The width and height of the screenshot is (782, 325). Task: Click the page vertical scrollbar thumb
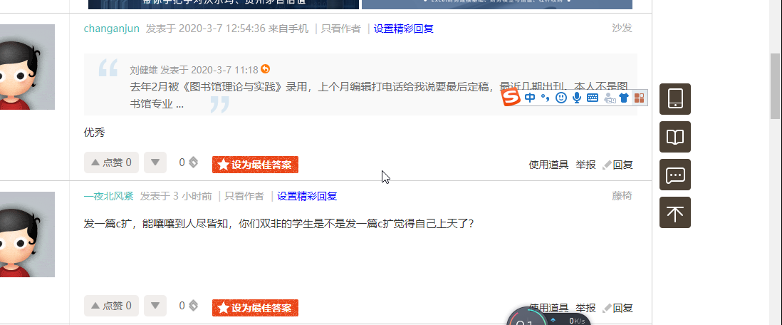(776, 86)
